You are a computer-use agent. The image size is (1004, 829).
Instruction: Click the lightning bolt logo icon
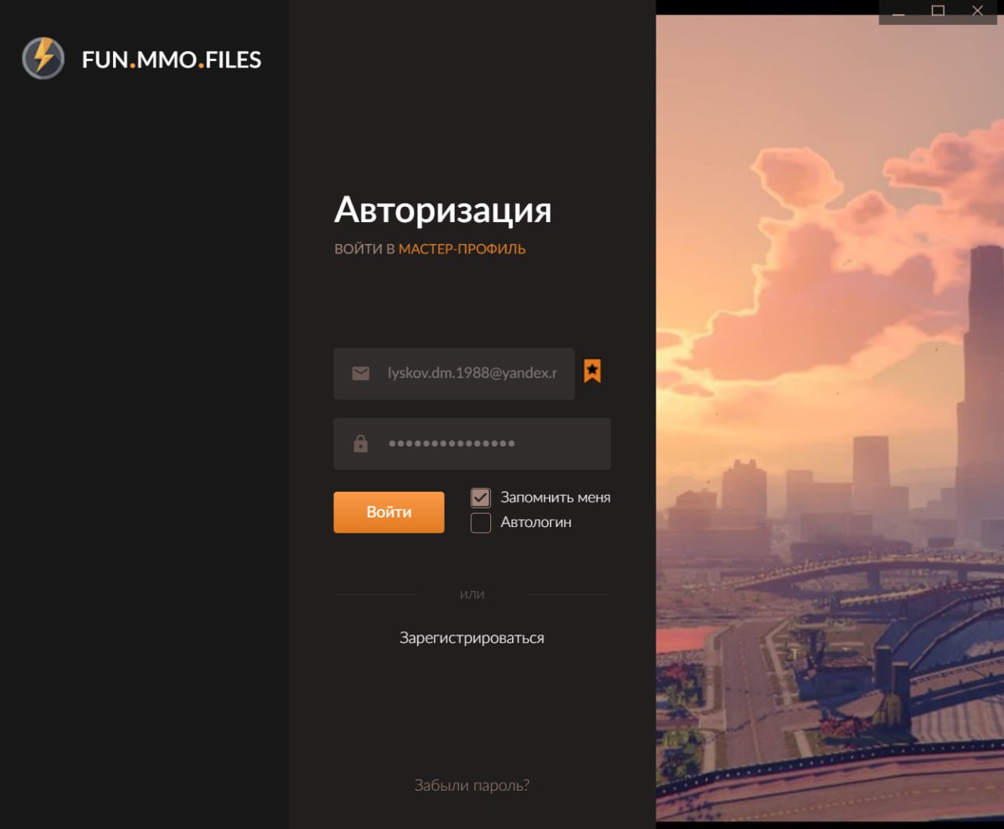point(43,59)
